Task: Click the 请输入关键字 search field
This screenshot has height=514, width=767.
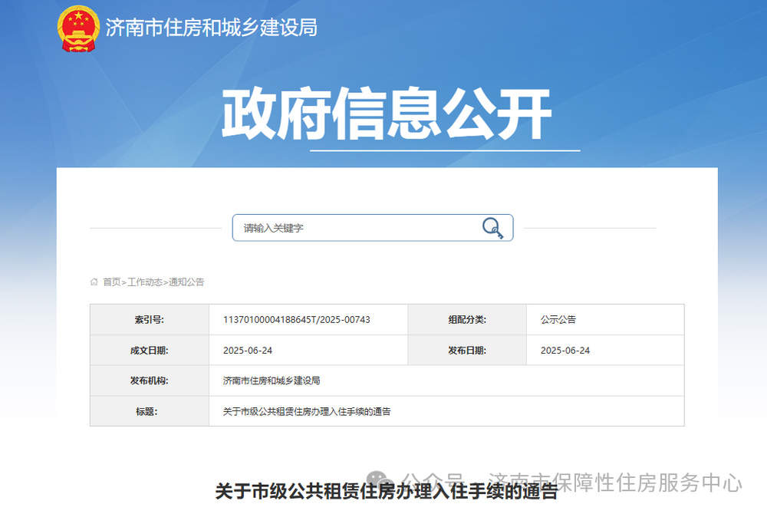Action: pos(345,228)
